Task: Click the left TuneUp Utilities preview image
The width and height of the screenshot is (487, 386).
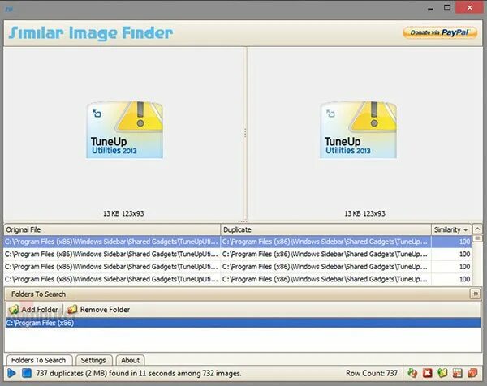Action: tap(124, 130)
